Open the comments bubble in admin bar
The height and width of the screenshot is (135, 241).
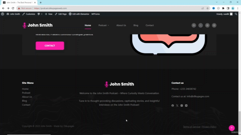pos(40,14)
